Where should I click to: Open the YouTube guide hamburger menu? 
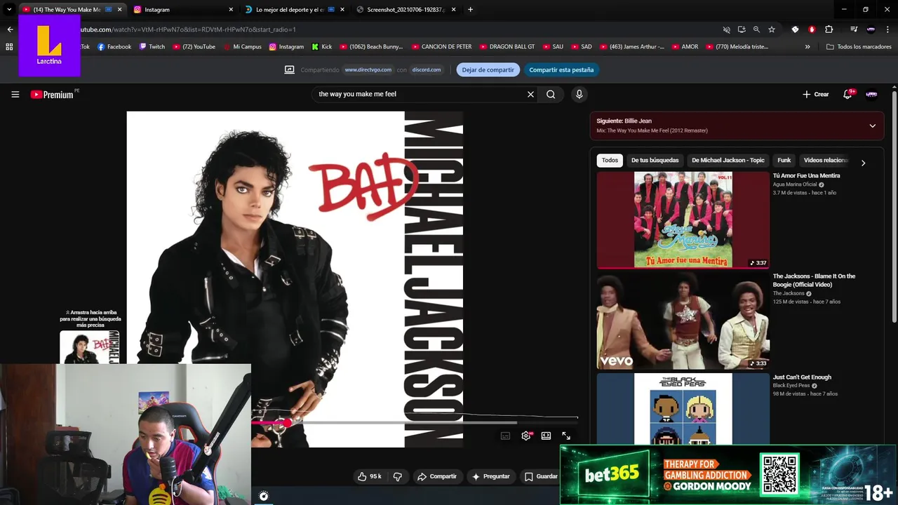coord(15,94)
